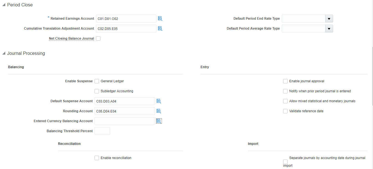Image resolution: width=373 pixels, height=169 pixels.
Task: Enable suspense for Subledger Accounting
Action: click(x=97, y=91)
